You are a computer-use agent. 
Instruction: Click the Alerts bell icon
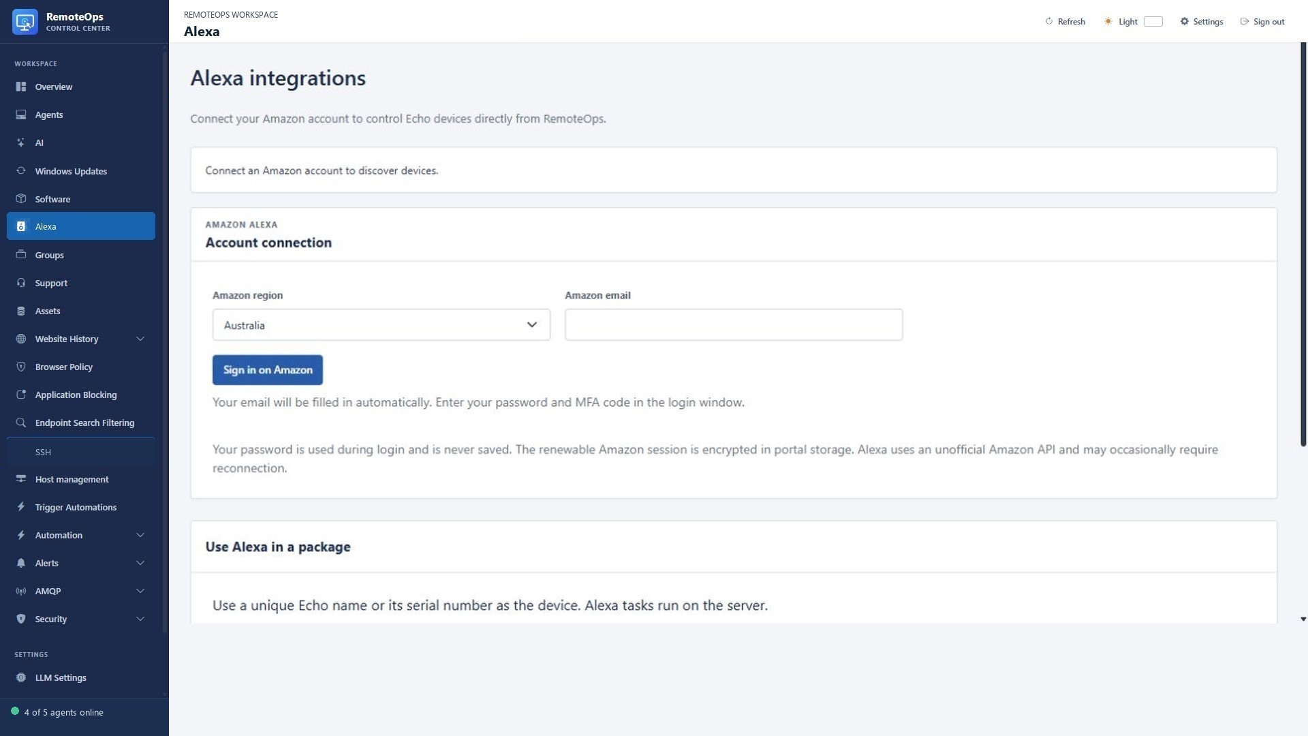[x=21, y=563]
